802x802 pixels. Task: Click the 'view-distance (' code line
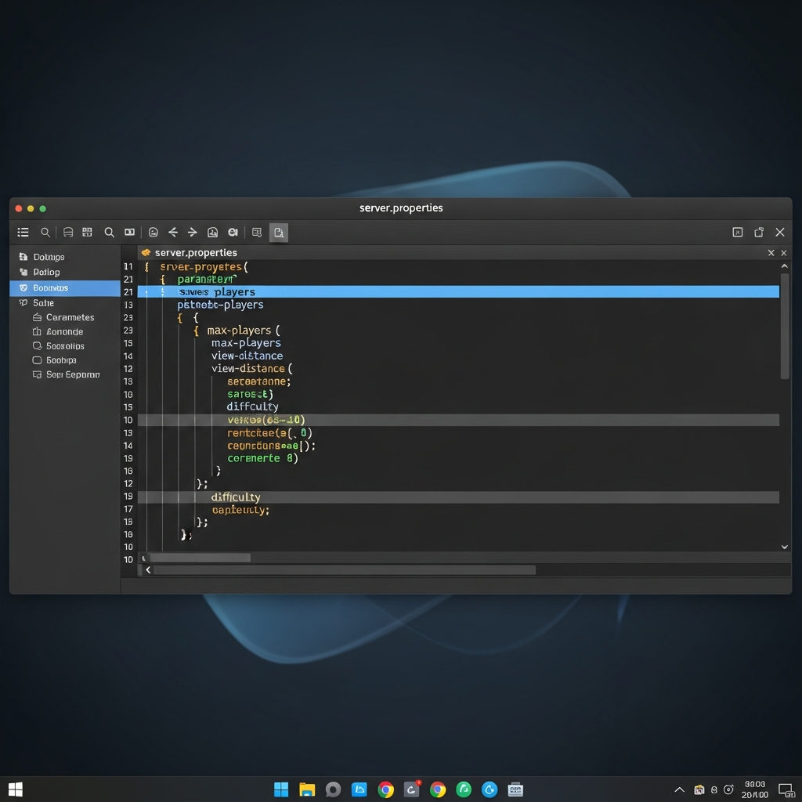(251, 369)
